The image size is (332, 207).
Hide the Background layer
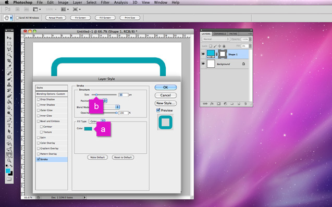pos(203,64)
